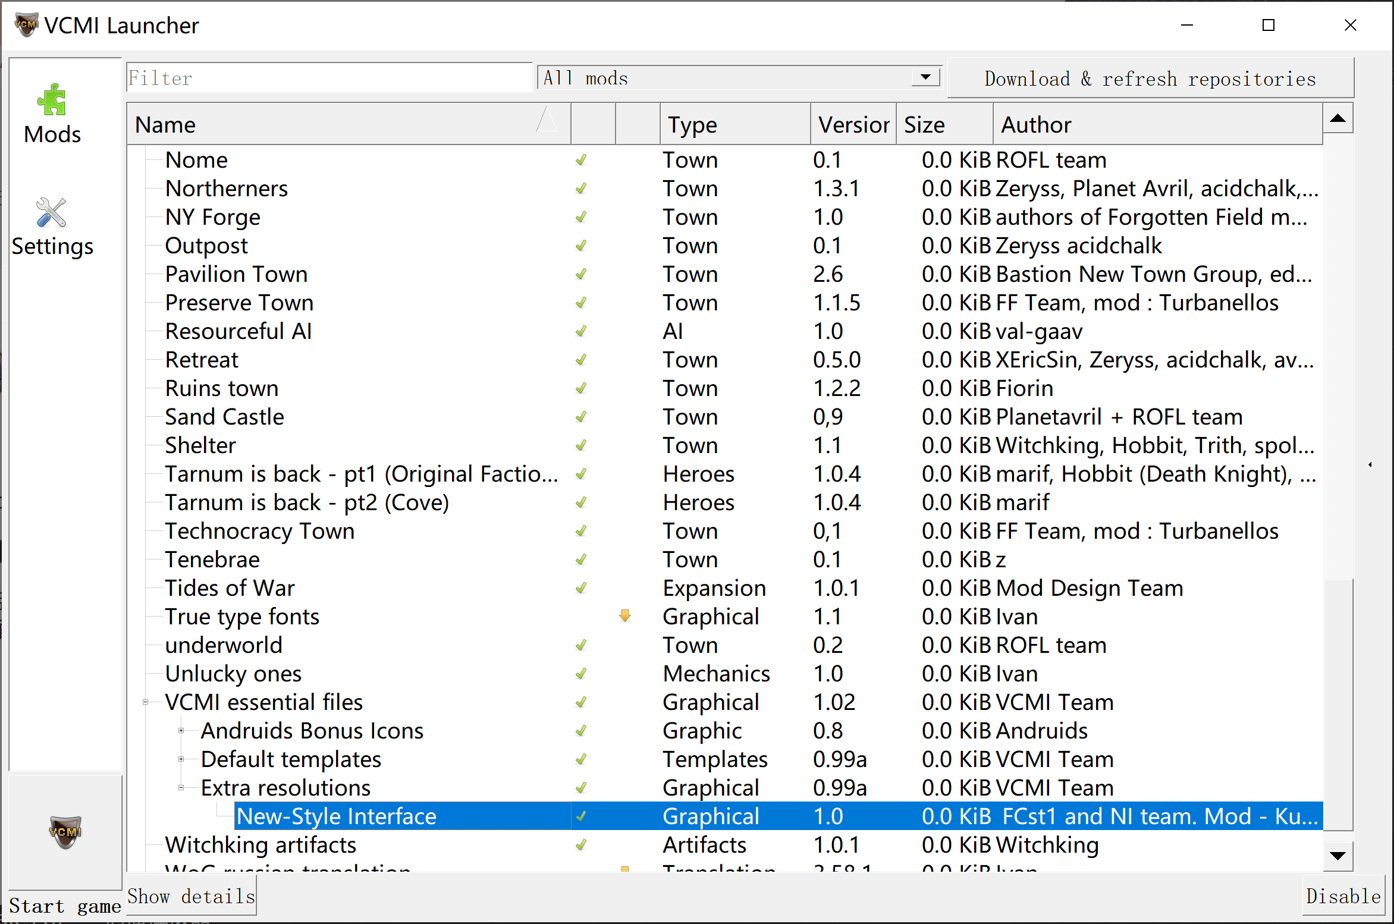
Task: Click the VCMI Launcher title bar logo
Action: coord(26,25)
